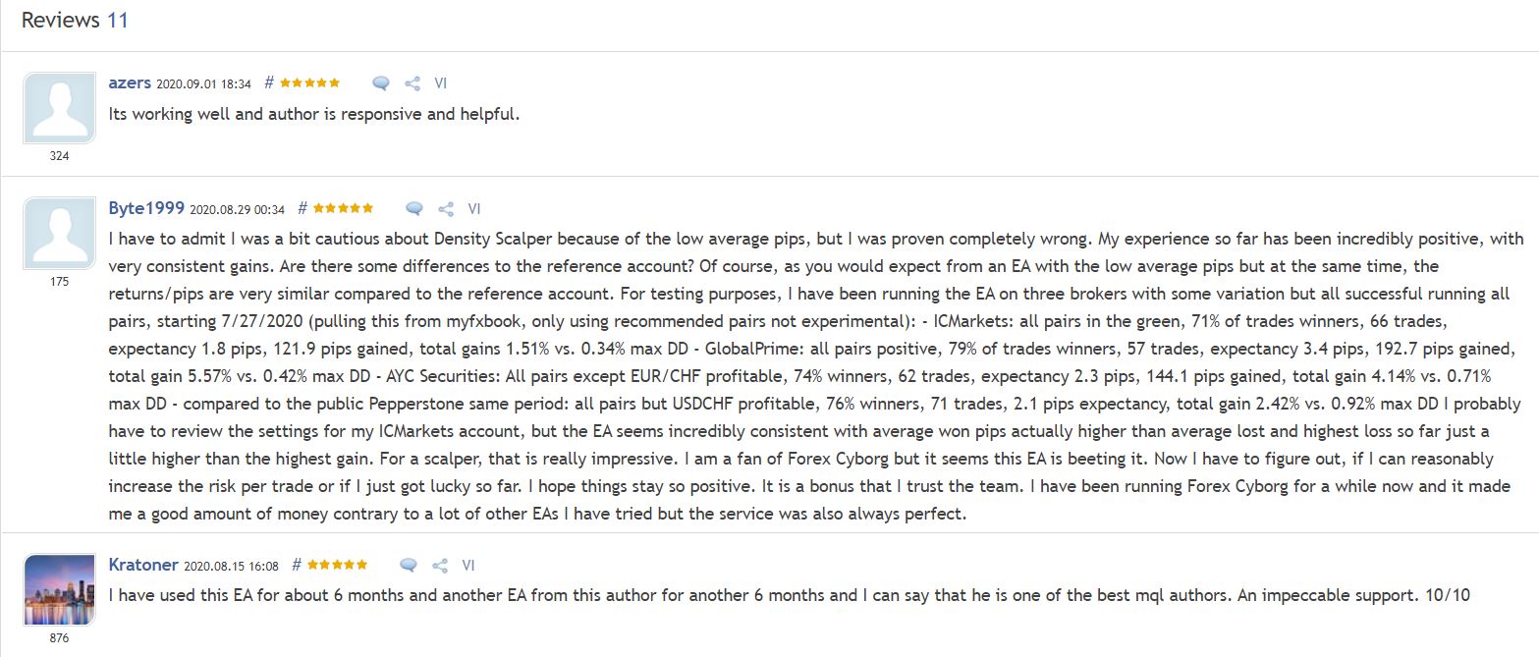Open the Byte1999 user profile link

[146, 209]
